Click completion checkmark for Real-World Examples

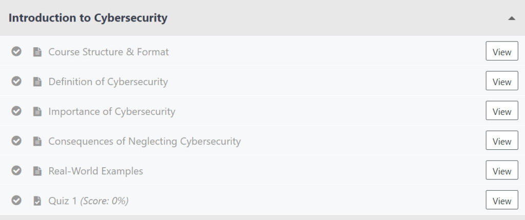pos(17,171)
